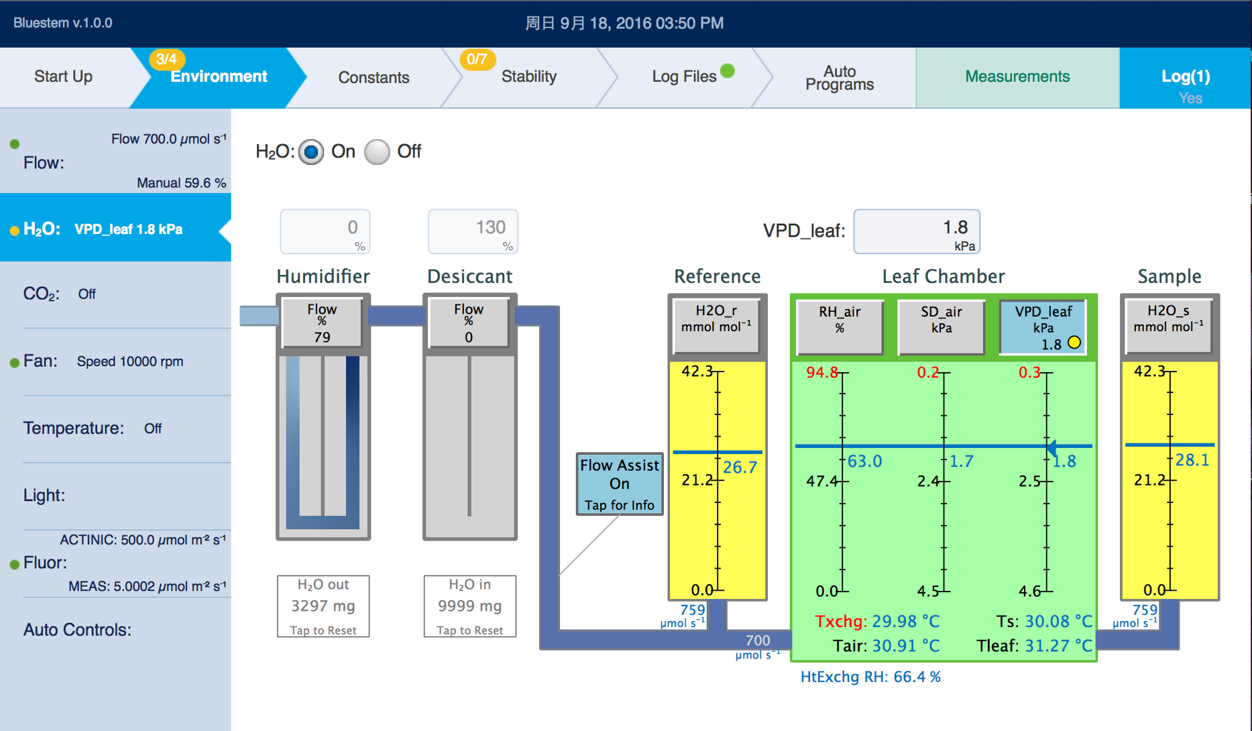Reset the H2O out 3297 mg counter
This screenshot has width=1252, height=731.
click(323, 606)
